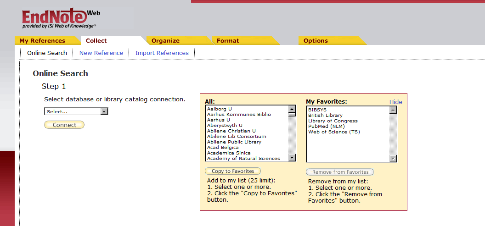Open the New Reference link
This screenshot has width=485, height=226.
tap(101, 53)
